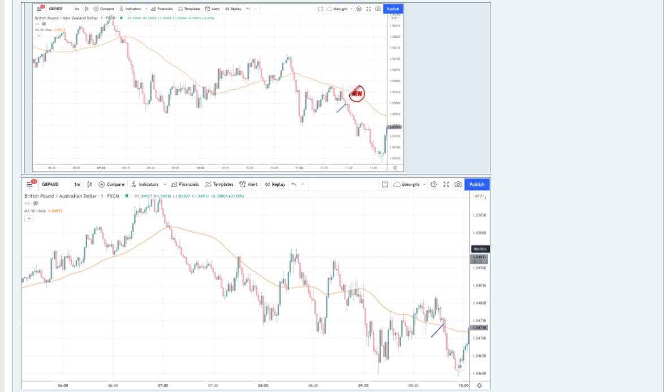Open Templates in GBPNZD chart
The width and height of the screenshot is (667, 392).
coord(190,9)
